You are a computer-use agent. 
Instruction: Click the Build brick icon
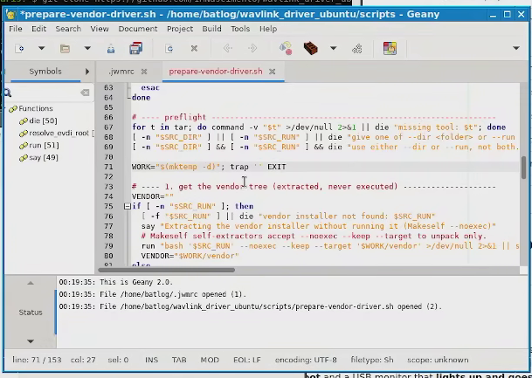point(310,48)
